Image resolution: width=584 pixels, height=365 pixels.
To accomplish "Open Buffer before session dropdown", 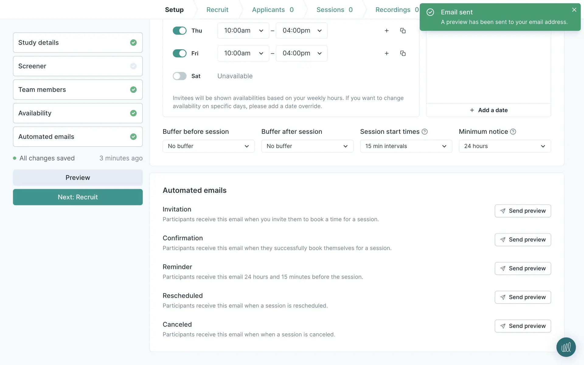I will (x=208, y=146).
